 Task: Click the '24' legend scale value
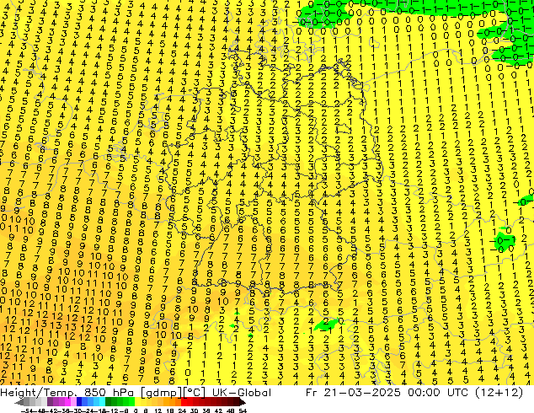coord(182,410)
